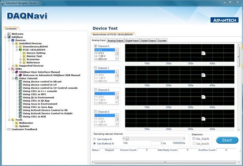Click the Multimeter tool icon

(16, 123)
